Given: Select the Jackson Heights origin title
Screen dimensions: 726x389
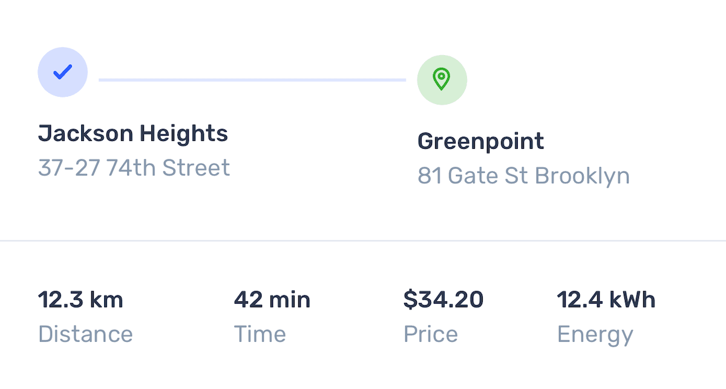Looking at the screenshot, I should coord(133,134).
